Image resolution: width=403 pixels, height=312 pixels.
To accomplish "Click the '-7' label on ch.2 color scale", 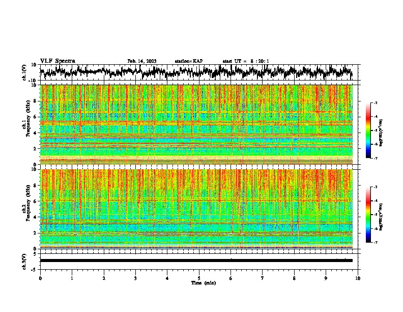I will click(375, 243).
